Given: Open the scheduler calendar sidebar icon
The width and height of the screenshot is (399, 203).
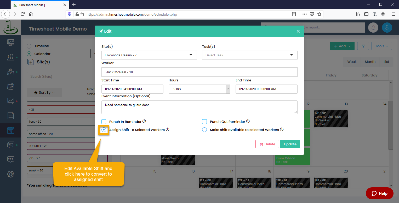Looking at the screenshot, I should 11,130.
